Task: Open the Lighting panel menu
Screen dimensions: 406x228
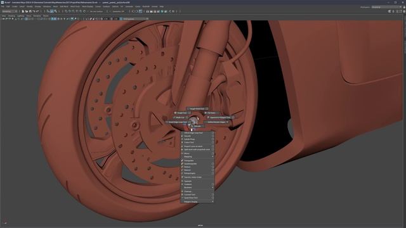Action: (20, 16)
